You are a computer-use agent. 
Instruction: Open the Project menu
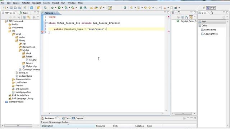coord(55,3)
